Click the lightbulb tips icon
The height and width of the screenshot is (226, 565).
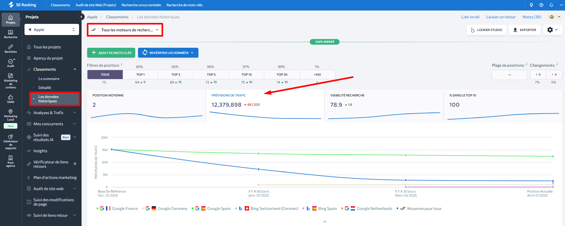(x=531, y=5)
